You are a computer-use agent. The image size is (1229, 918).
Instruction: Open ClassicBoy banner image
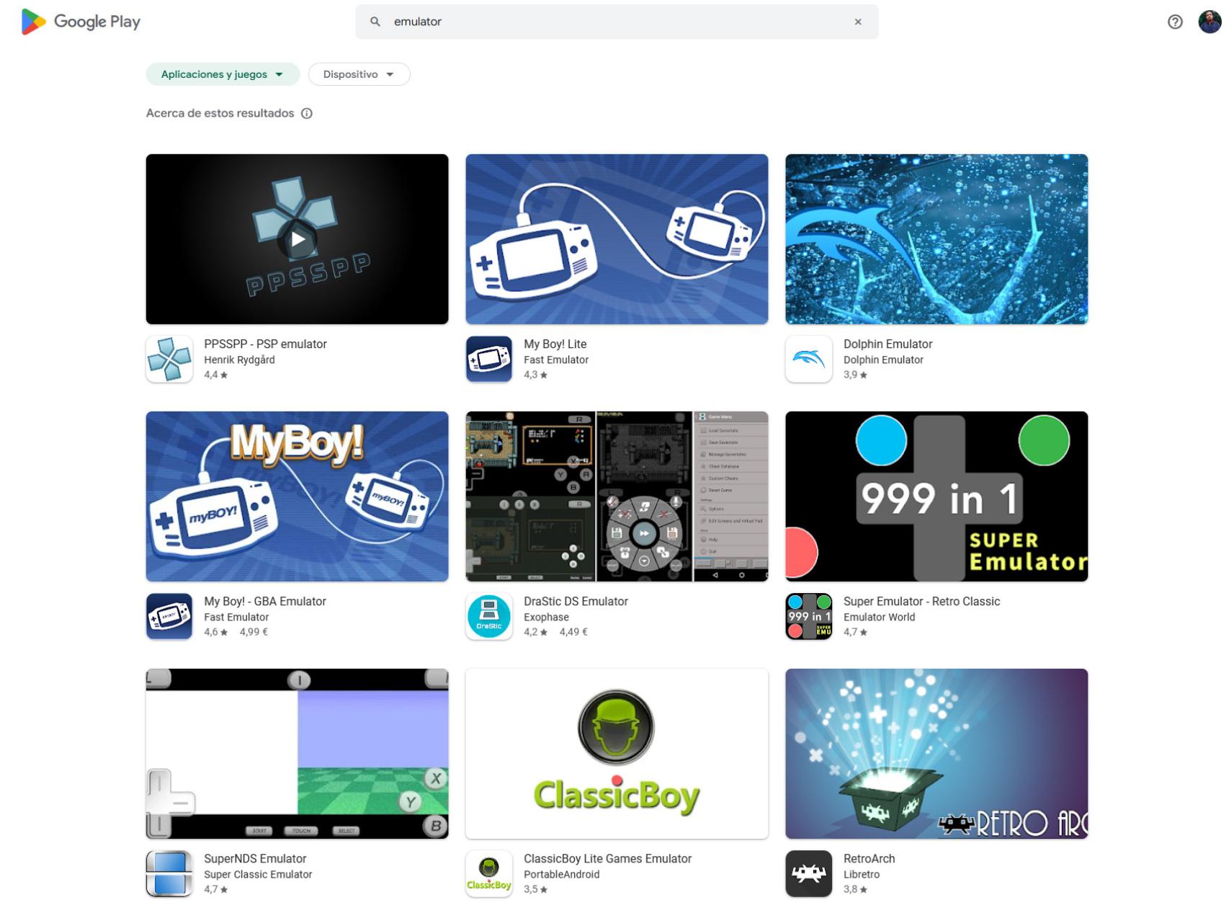coord(617,754)
